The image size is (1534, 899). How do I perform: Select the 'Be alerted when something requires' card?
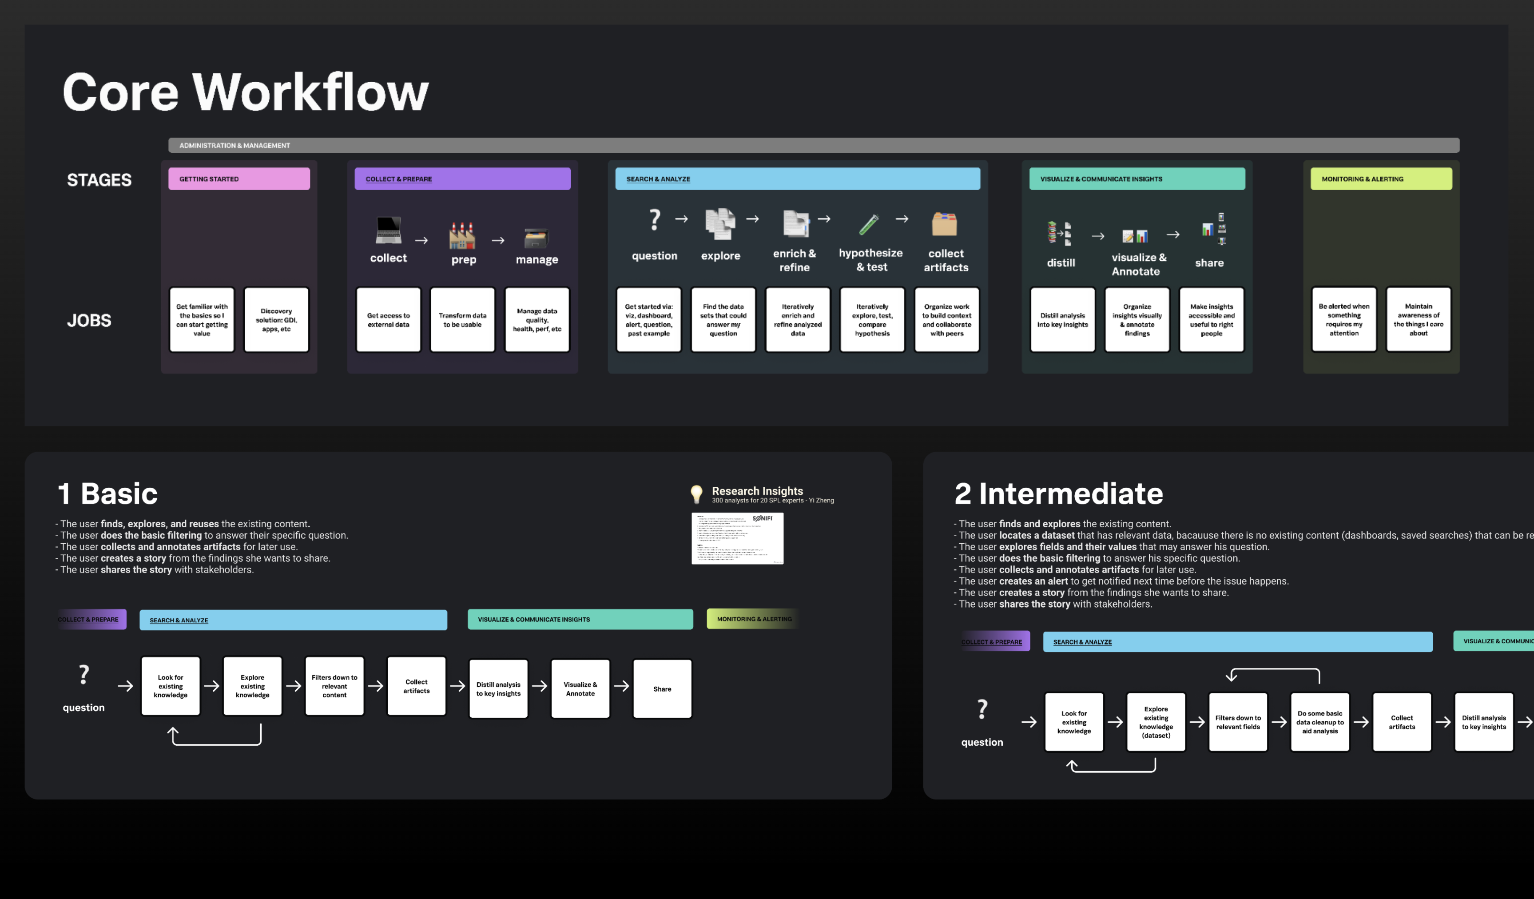tap(1343, 319)
